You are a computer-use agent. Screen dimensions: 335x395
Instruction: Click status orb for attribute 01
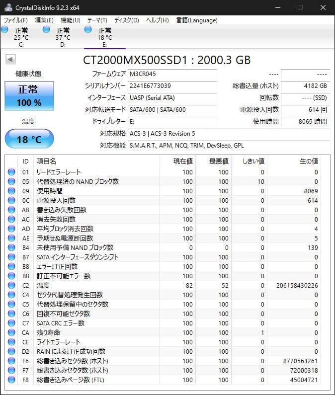11,172
